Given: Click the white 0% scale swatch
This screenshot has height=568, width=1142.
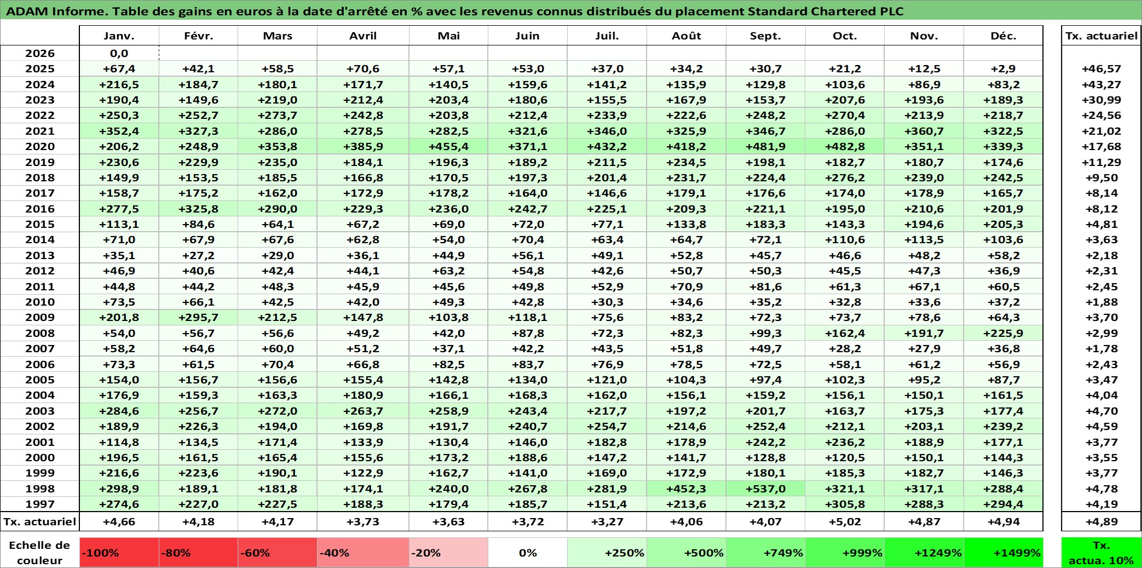Looking at the screenshot, I should pyautogui.click(x=528, y=553).
